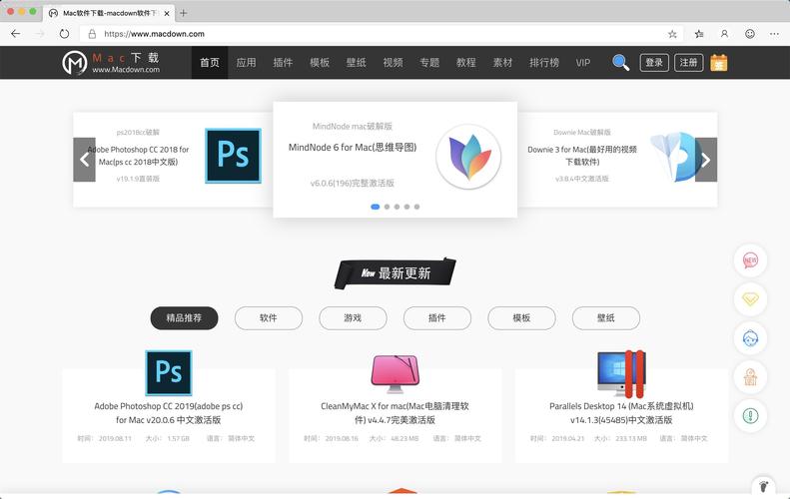Open the 插件 navigation menu
This screenshot has height=499, width=790.
(283, 63)
